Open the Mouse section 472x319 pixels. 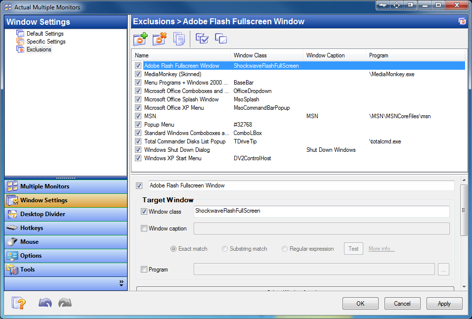pyautogui.click(x=66, y=242)
